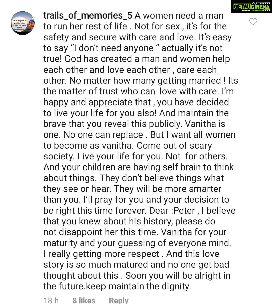Click the camera icon in GethuCinema logo

coord(255,3)
